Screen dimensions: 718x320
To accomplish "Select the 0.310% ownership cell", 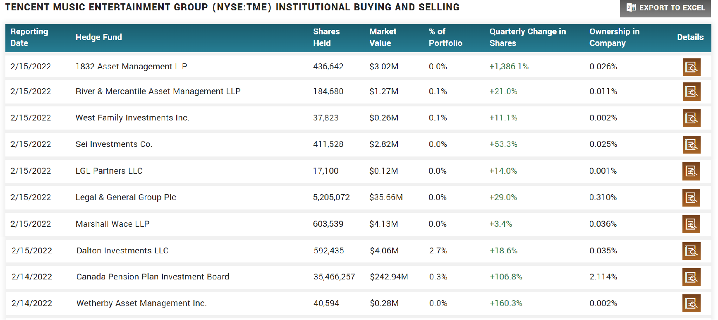I will pos(603,197).
